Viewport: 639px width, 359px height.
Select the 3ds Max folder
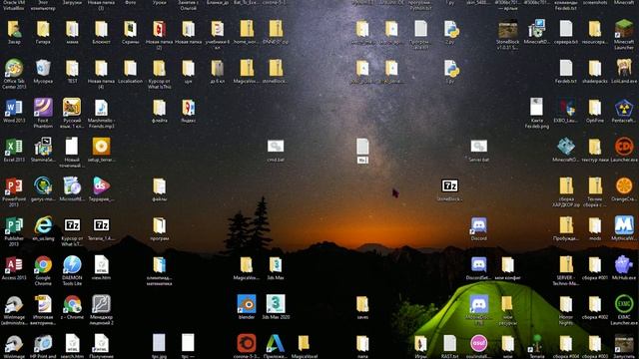pyautogui.click(x=276, y=265)
